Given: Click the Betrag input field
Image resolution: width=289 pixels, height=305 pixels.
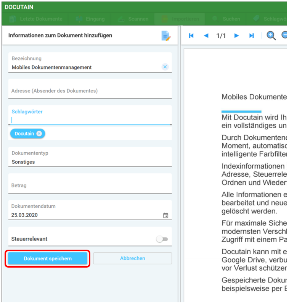Looking at the screenshot, I should pyautogui.click(x=90, y=184).
